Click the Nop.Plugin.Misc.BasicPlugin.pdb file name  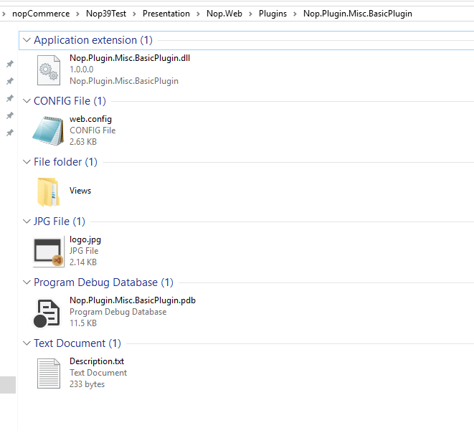133,300
